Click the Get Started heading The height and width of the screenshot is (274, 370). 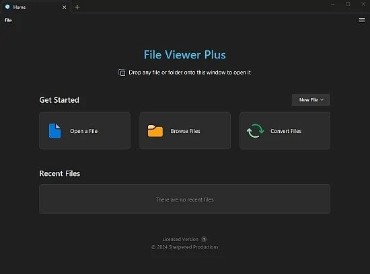59,100
